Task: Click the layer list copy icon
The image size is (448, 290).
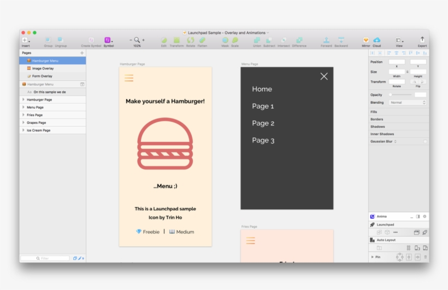Action: 75,258
